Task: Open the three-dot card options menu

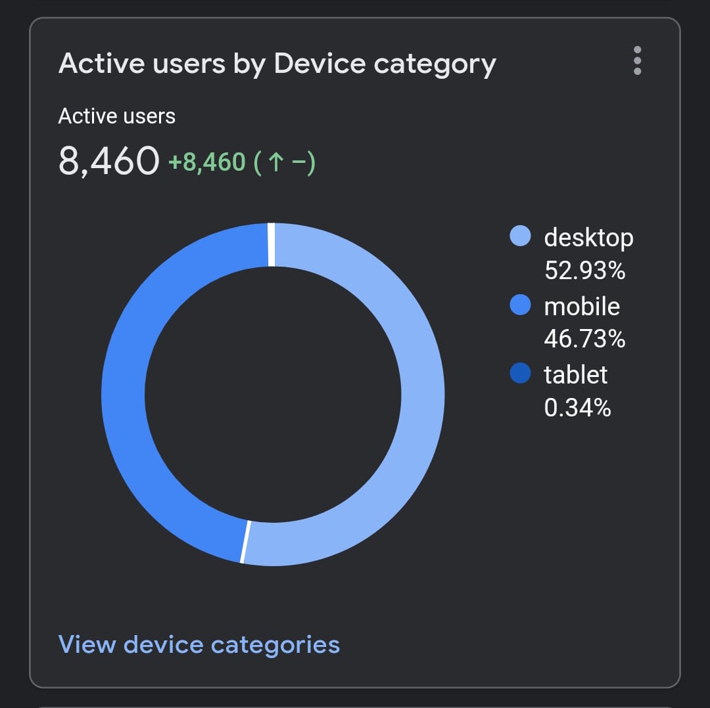Action: [x=636, y=61]
